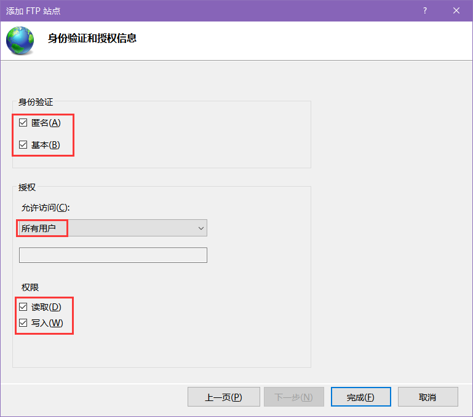Screen dimensions: 473x417
Task: Click the 完成(F) finish button
Action: pos(361,397)
